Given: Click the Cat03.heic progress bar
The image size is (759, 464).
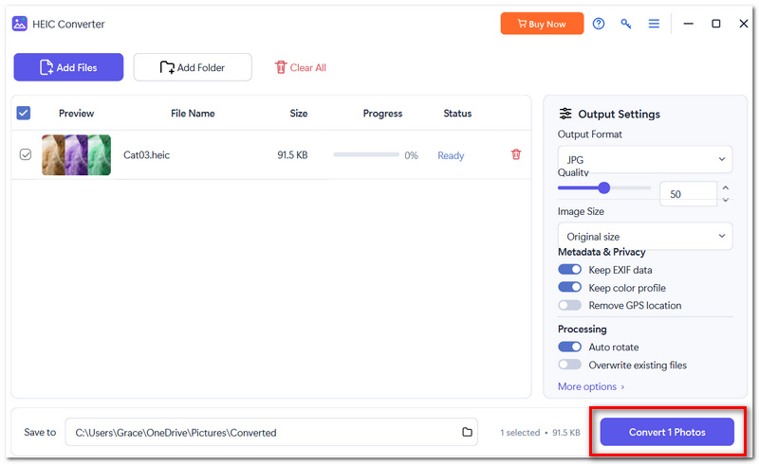Looking at the screenshot, I should click(x=366, y=154).
